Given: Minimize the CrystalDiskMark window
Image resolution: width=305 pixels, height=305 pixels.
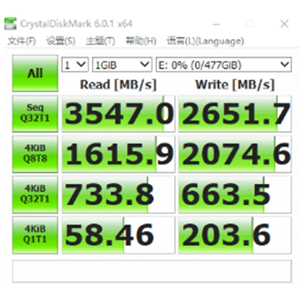Looking at the screenshot, I should (x=216, y=24).
